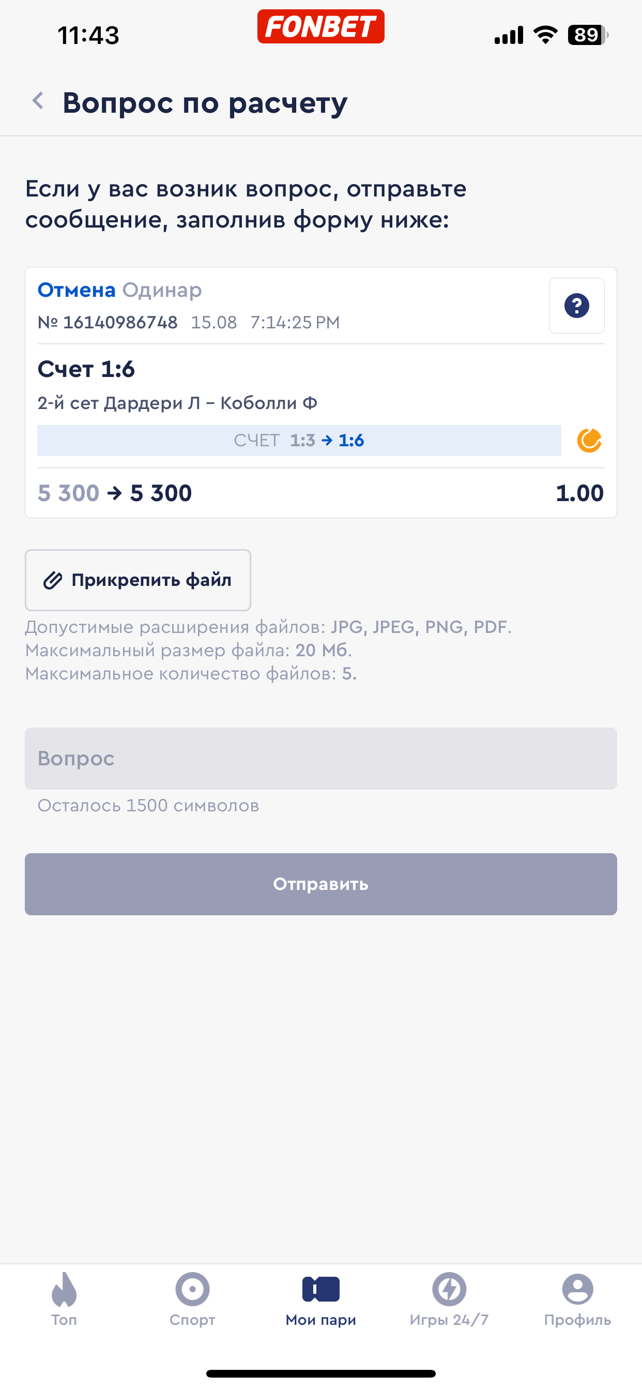Image resolution: width=642 pixels, height=1390 pixels.
Task: Open the Спорт tab icon
Action: (x=192, y=1290)
